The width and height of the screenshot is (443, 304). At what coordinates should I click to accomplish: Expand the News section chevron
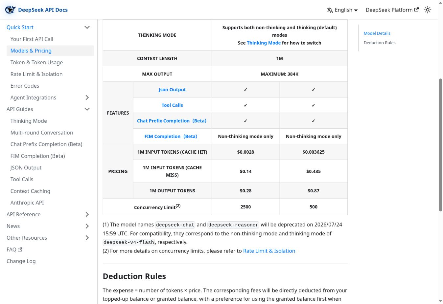click(87, 226)
